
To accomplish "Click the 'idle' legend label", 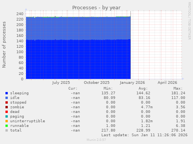I will 15,98.
